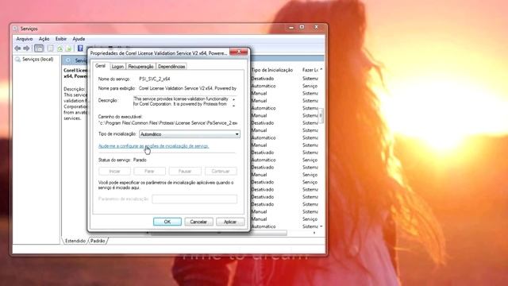Image resolution: width=508 pixels, height=286 pixels.
Task: Sort by Tipo de Inicialização column header
Action: point(272,70)
